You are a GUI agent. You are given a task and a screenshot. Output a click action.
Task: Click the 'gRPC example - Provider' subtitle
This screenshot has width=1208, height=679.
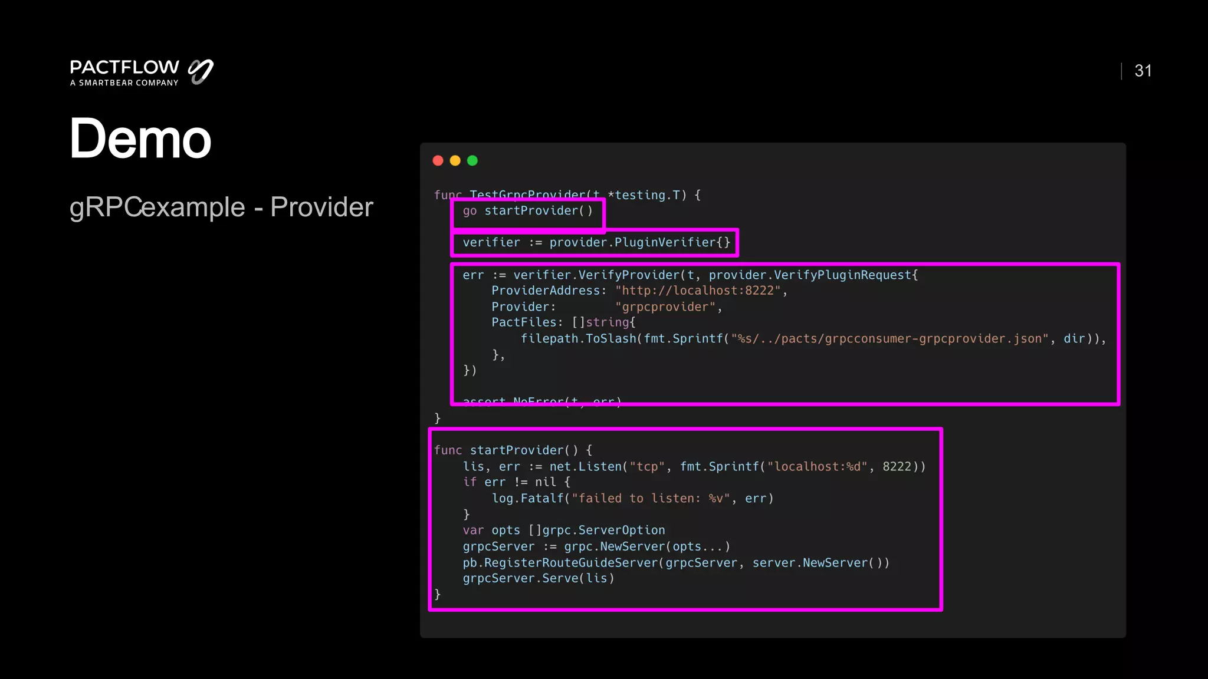click(x=221, y=207)
